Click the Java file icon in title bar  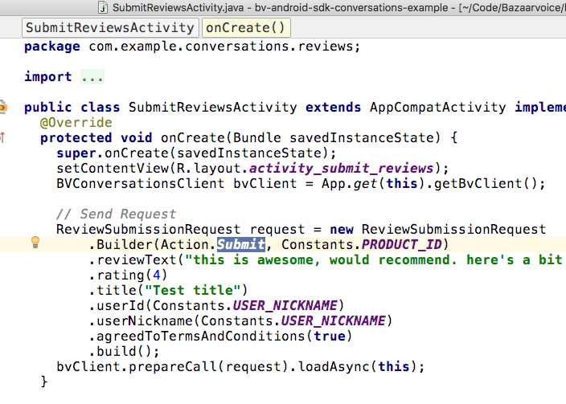[x=103, y=7]
